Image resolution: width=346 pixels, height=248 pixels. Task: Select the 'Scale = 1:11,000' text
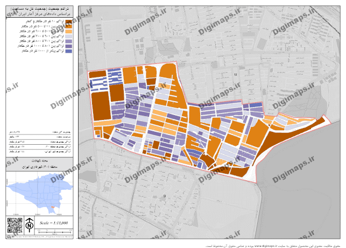tap(54, 223)
